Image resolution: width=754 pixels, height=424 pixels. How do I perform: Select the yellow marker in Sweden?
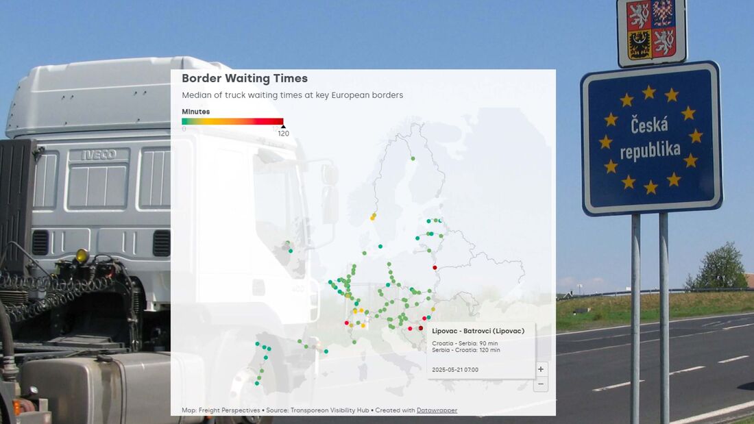pyautogui.click(x=373, y=217)
